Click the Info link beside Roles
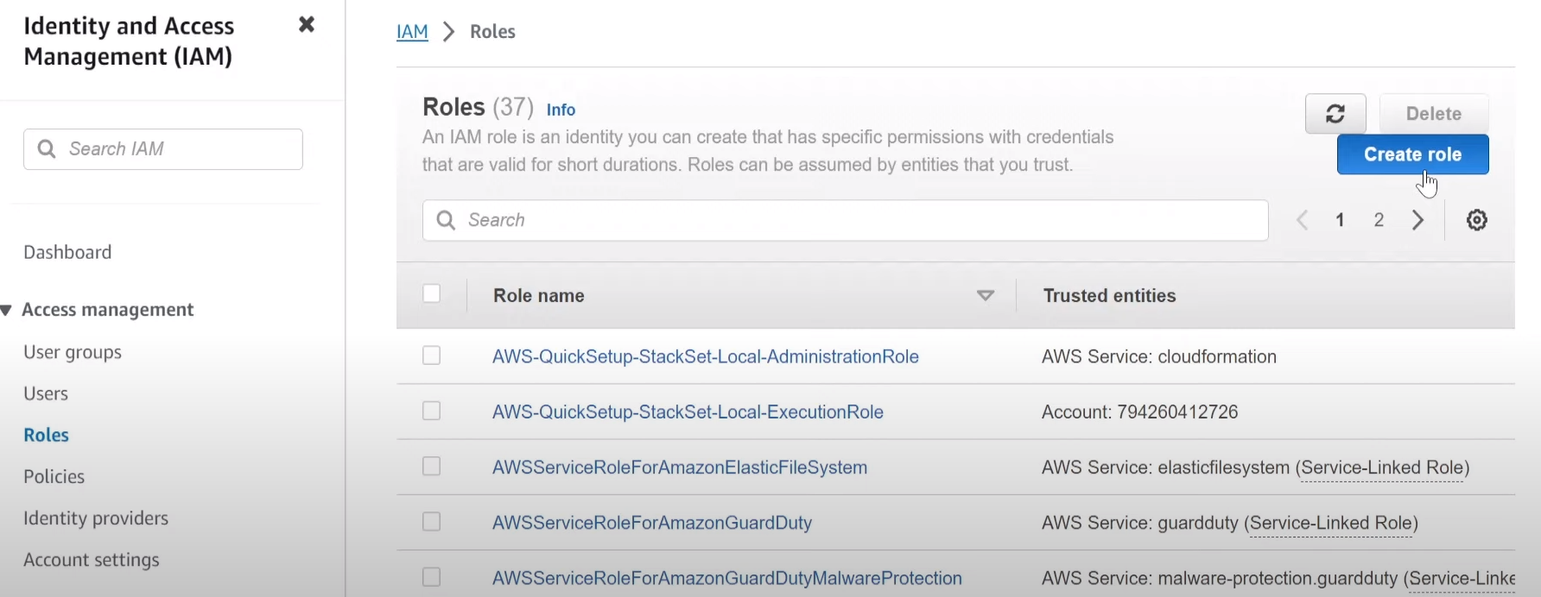The height and width of the screenshot is (597, 1541). (x=561, y=110)
